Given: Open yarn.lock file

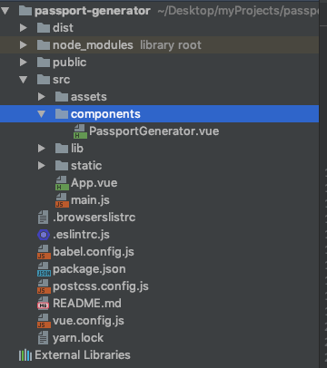Looking at the screenshot, I should (x=78, y=338).
